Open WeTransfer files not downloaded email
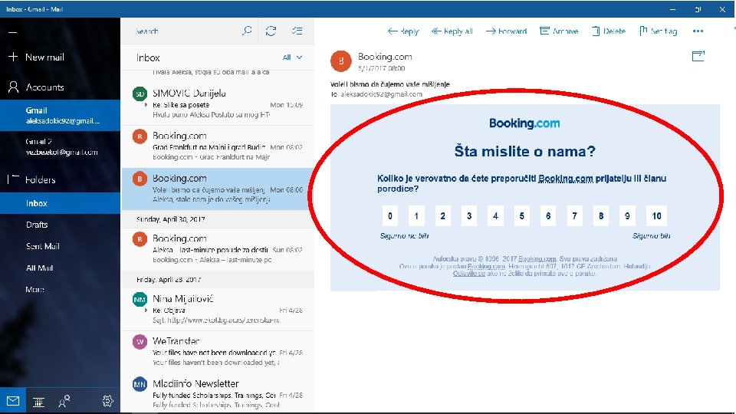 (218, 352)
